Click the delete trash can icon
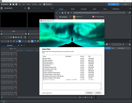The height and width of the screenshot is (103, 132). click(x=8, y=41)
